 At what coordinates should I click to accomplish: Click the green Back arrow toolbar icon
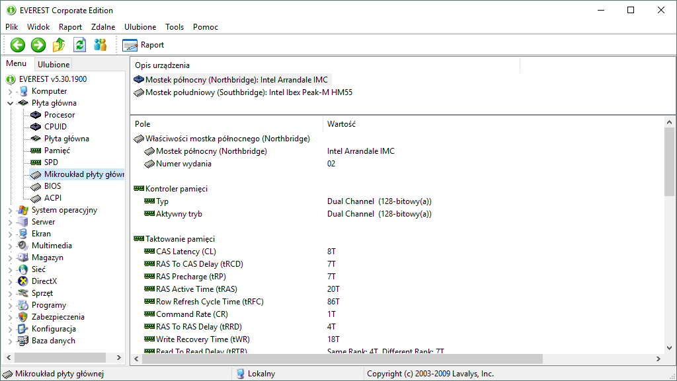click(x=18, y=45)
